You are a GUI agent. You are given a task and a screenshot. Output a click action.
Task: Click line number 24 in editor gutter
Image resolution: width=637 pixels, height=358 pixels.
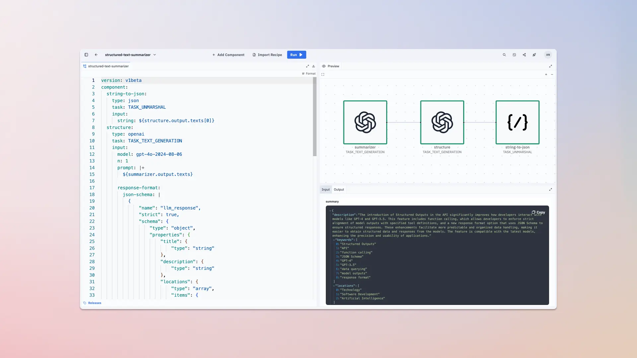(x=92, y=235)
